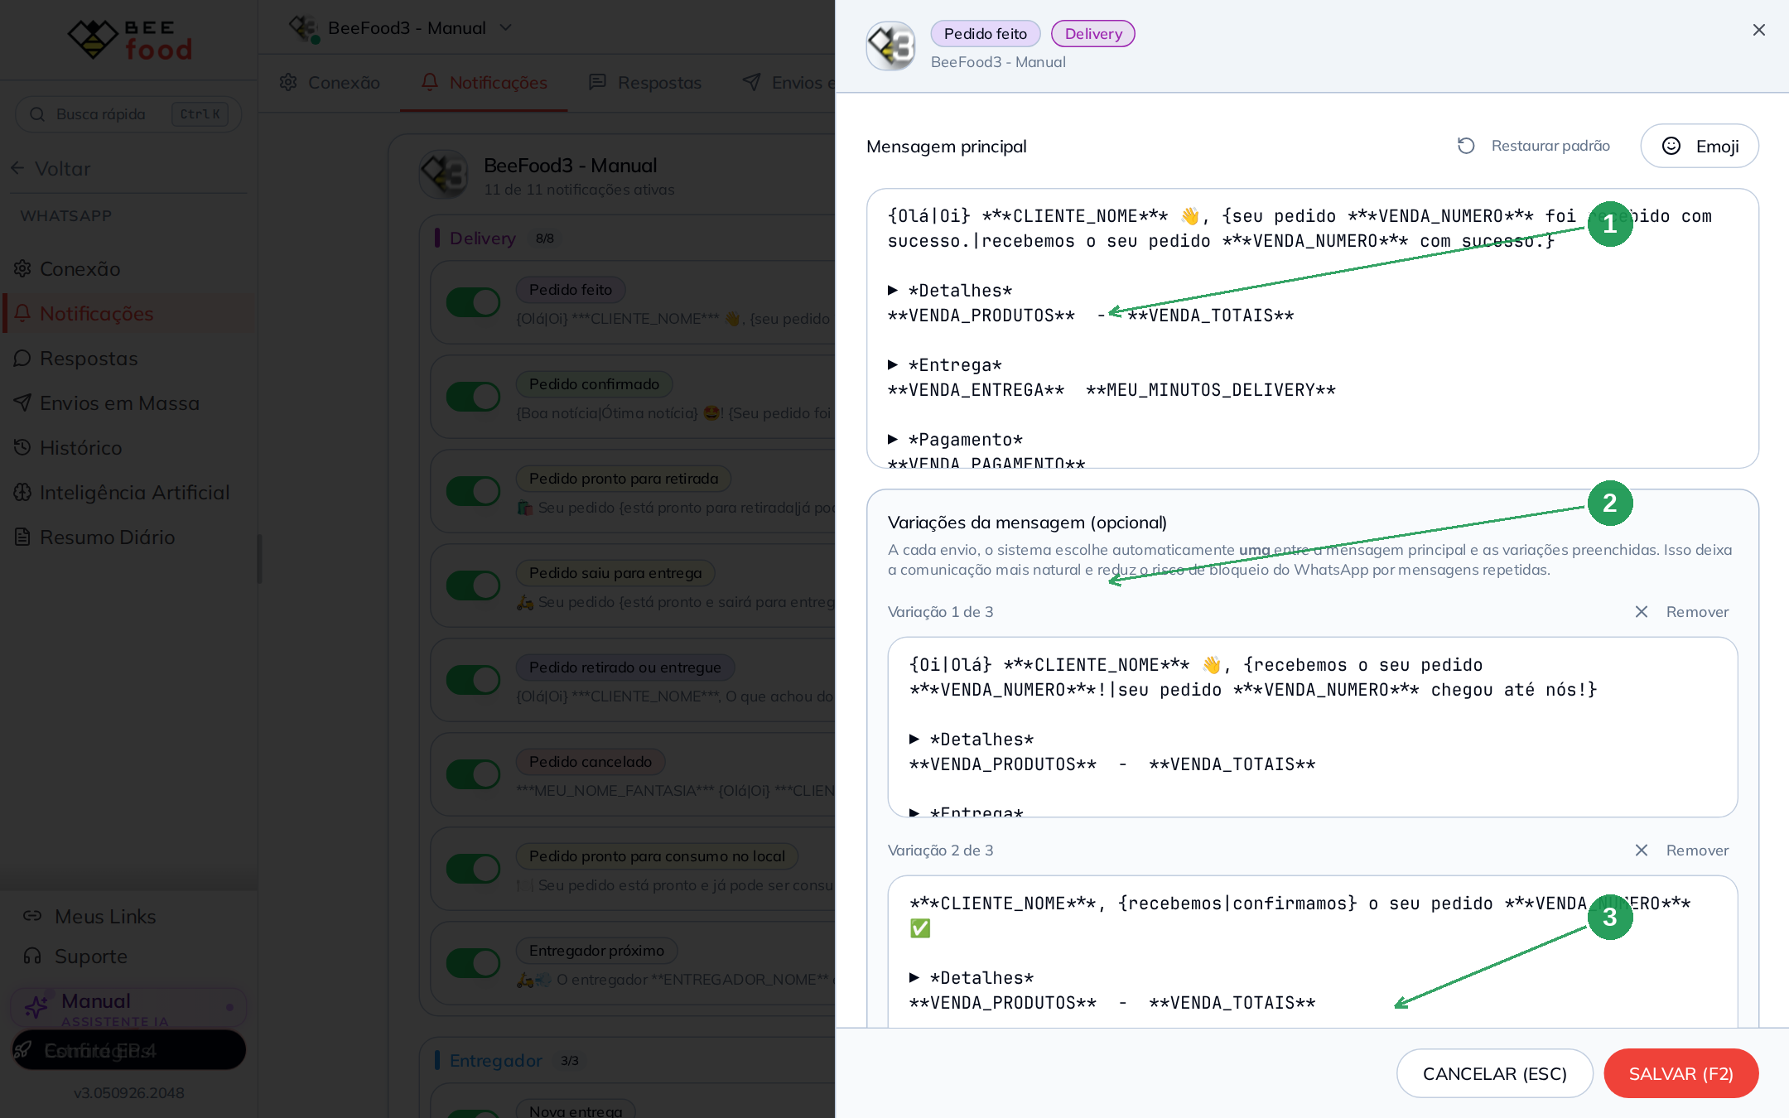Image resolution: width=1789 pixels, height=1118 pixels.
Task: Click the Inteligência Artificial brain icon
Action: pos(22,492)
